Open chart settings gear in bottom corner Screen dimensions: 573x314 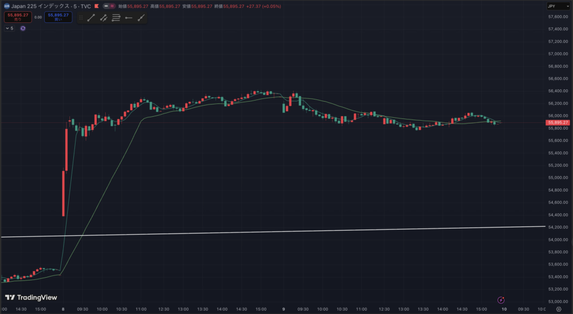pos(558,309)
